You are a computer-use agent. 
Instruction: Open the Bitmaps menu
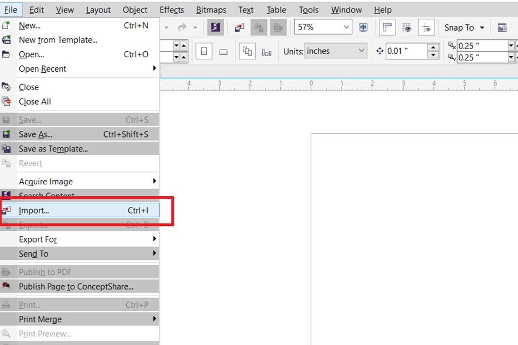(211, 10)
